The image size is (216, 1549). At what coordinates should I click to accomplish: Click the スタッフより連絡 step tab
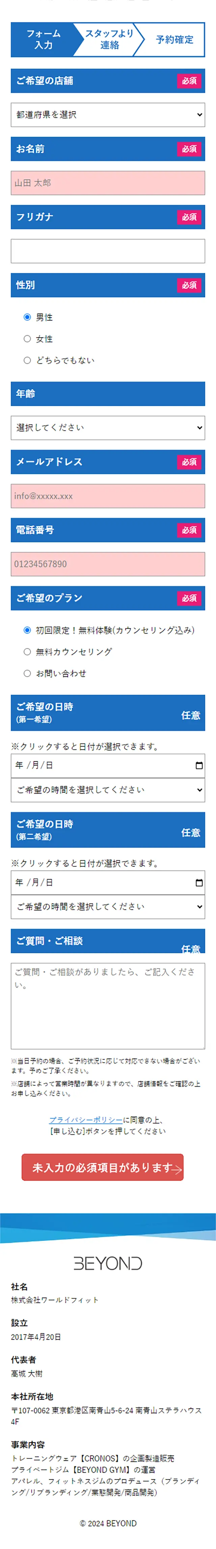pos(109,40)
